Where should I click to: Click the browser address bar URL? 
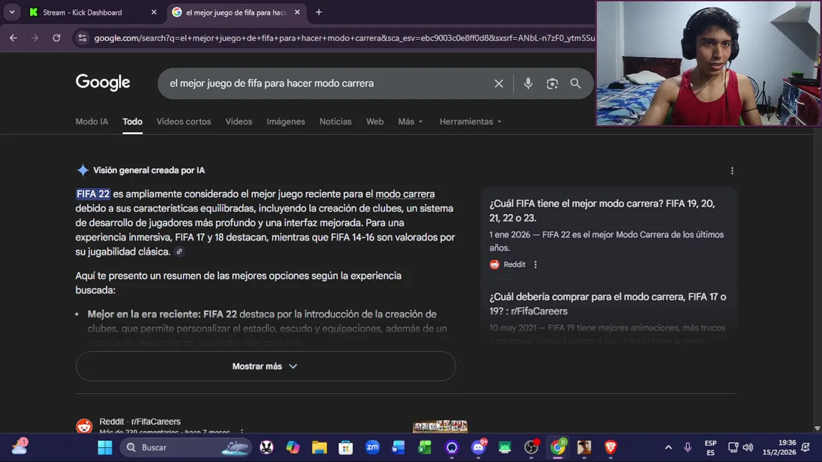(344, 38)
